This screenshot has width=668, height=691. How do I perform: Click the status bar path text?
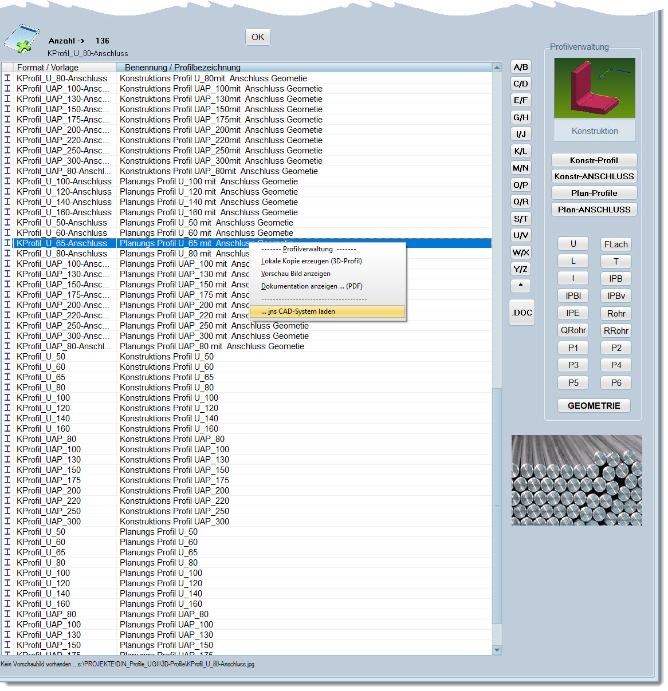click(x=128, y=664)
